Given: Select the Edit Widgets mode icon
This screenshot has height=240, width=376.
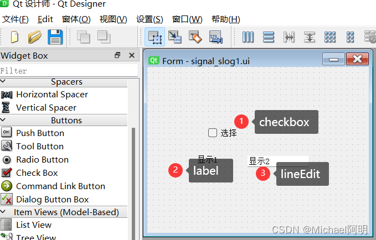Looking at the screenshot, I should pos(155,37).
